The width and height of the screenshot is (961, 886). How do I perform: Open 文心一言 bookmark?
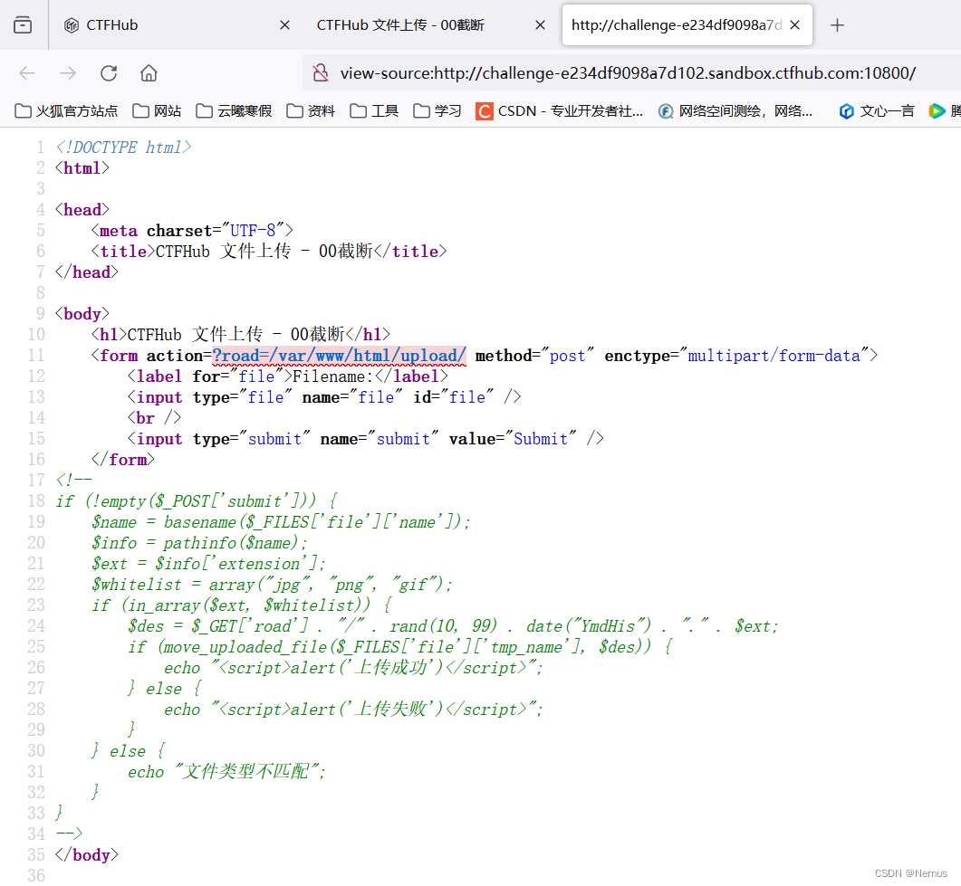coord(877,110)
